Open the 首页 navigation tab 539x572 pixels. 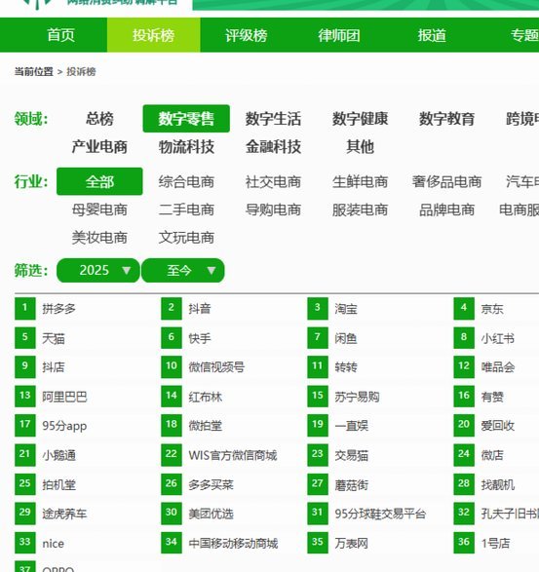click(61, 35)
